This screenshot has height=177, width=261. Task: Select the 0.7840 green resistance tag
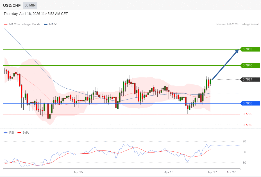250,66
